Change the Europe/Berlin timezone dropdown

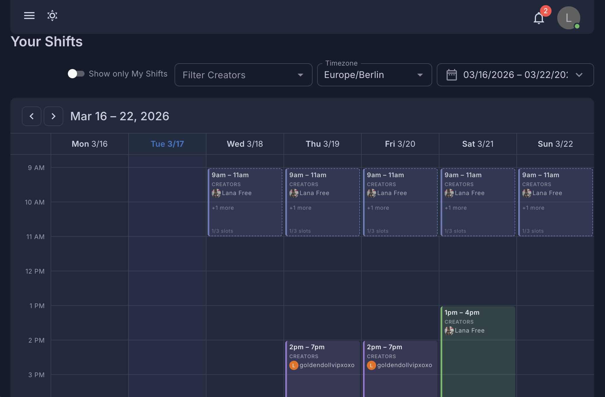374,75
